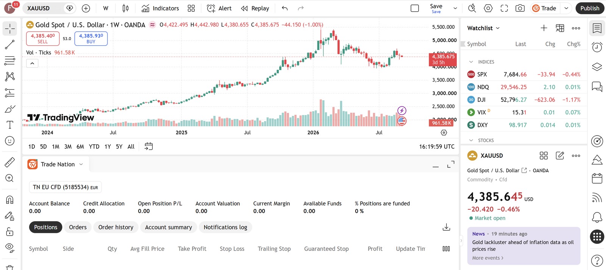The image size is (606, 270).
Task: Open the More events link
Action: pos(488,258)
